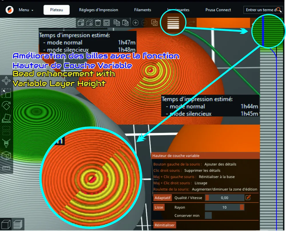The image size is (286, 231).
Task: Click the Adaptatif button
Action: click(x=162, y=198)
